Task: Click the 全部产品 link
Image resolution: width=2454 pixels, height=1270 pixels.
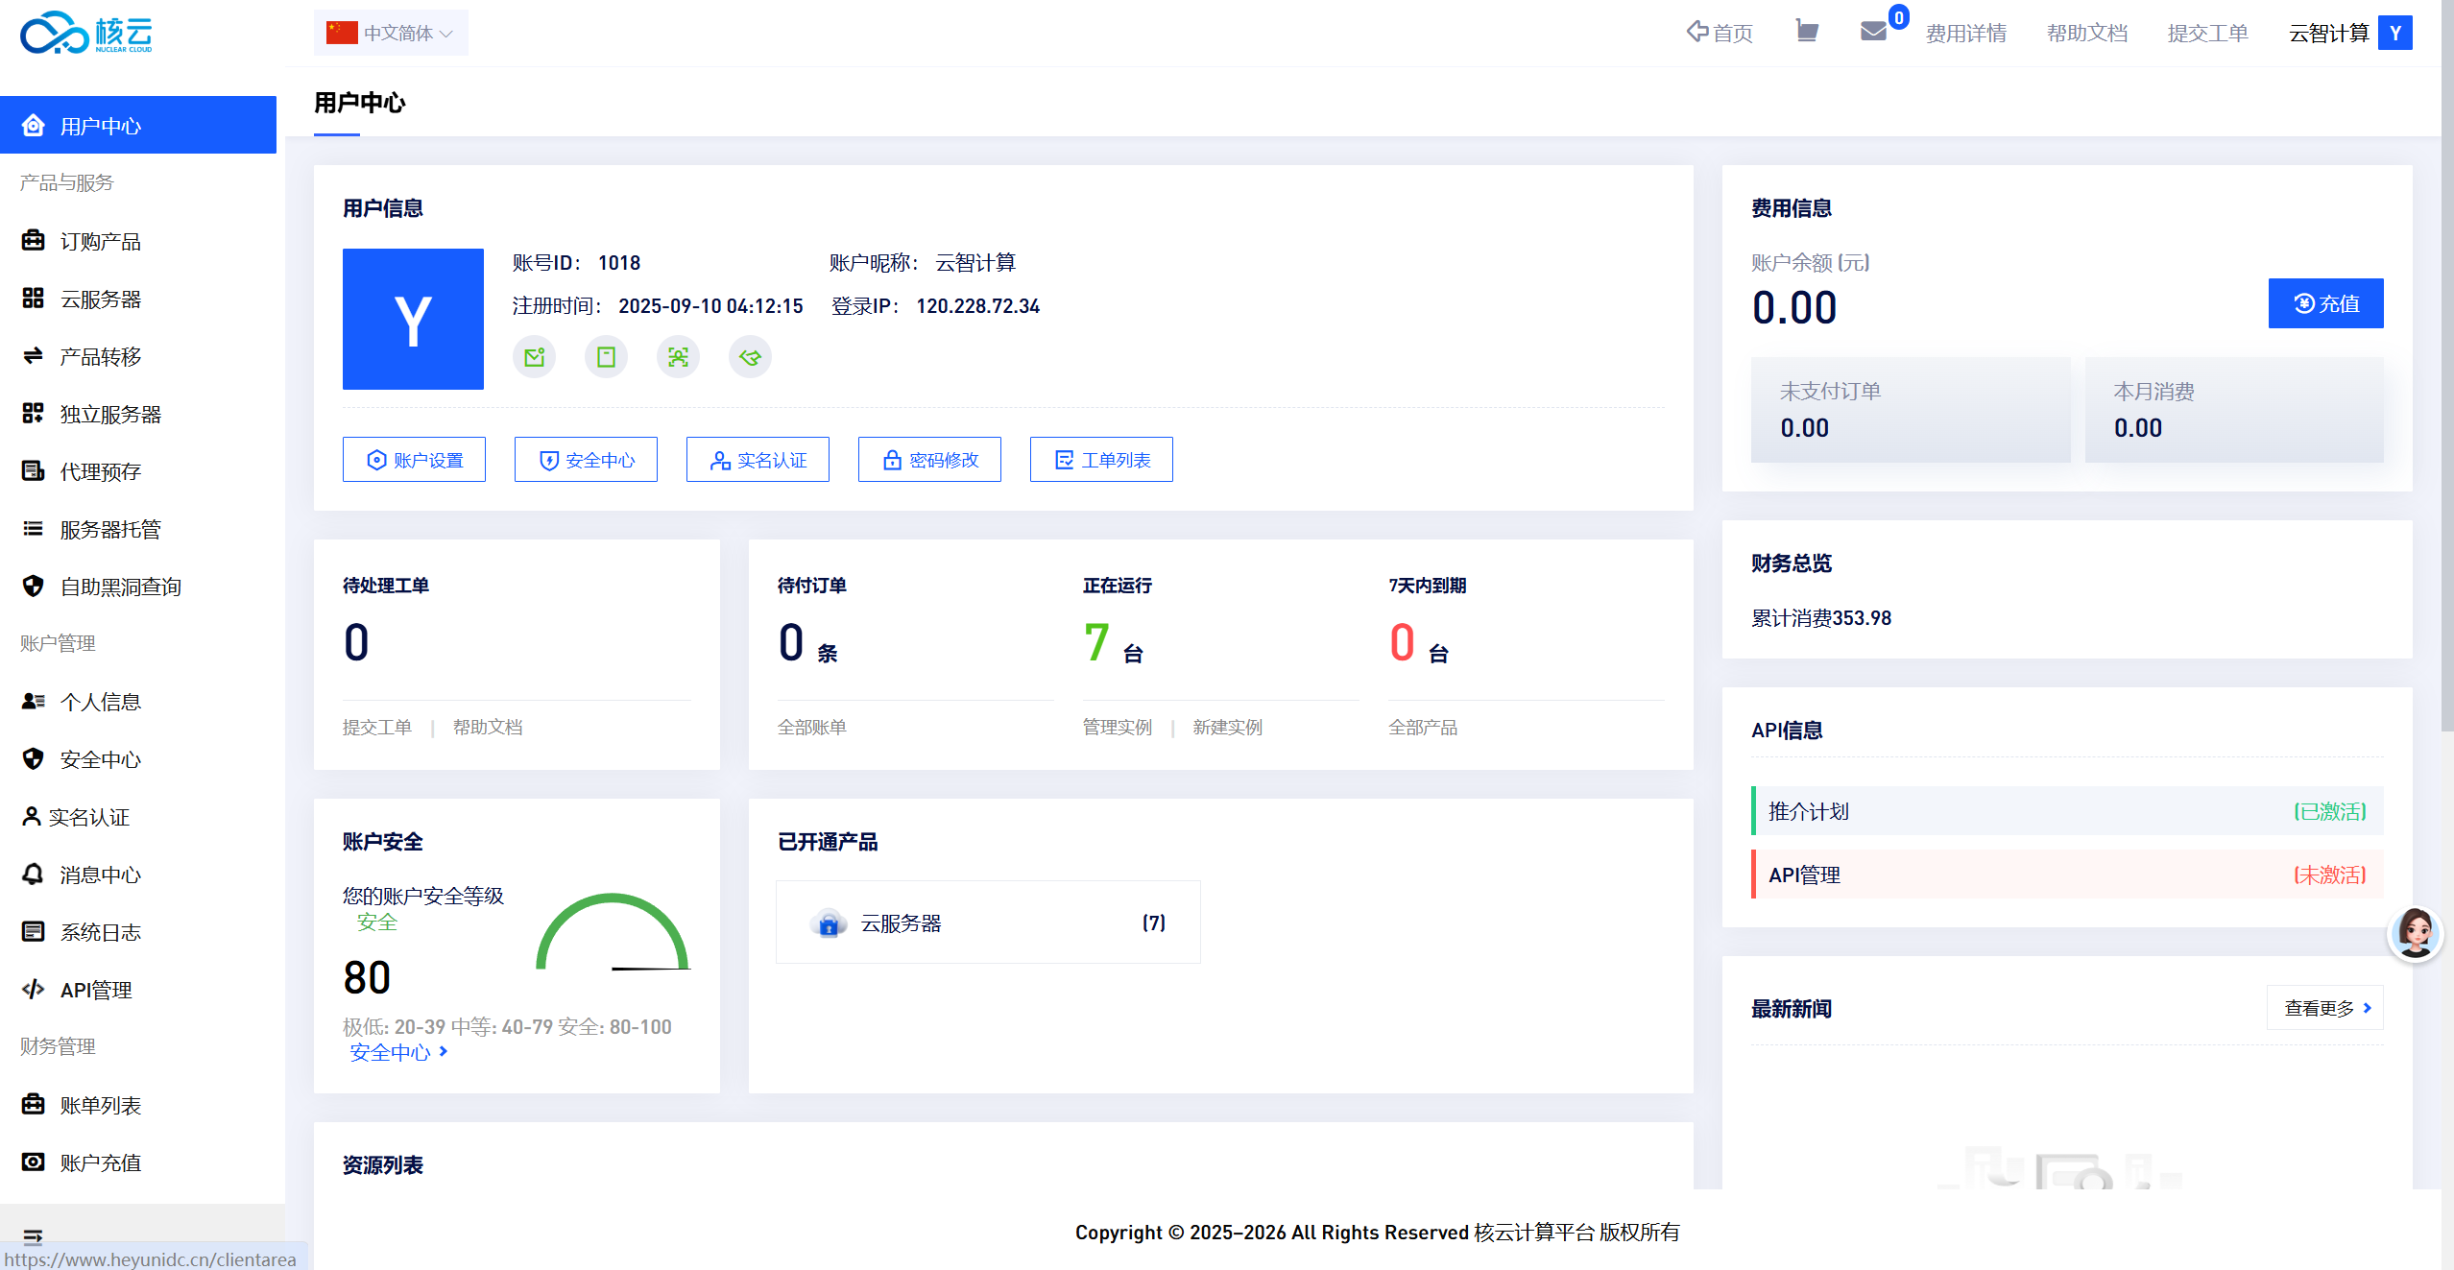Action: click(1423, 727)
